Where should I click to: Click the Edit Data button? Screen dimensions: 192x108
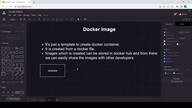pos(177,79)
